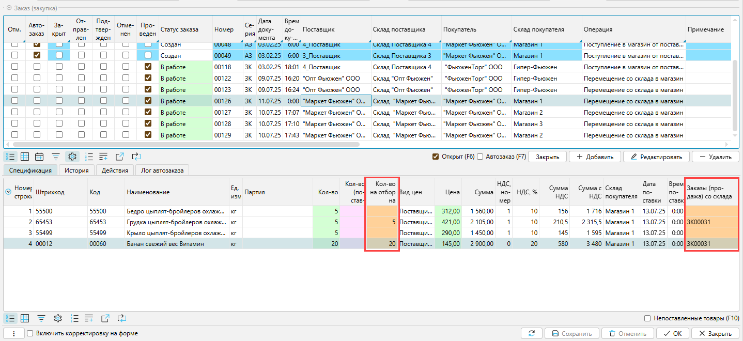Collapse the Заказ (закупка) section
The height and width of the screenshot is (341, 743).
click(9, 8)
